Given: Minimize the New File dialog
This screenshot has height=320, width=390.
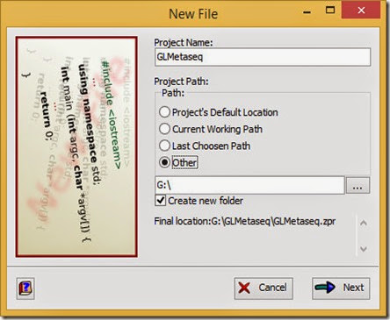Looking at the screenshot, I should (307, 11).
